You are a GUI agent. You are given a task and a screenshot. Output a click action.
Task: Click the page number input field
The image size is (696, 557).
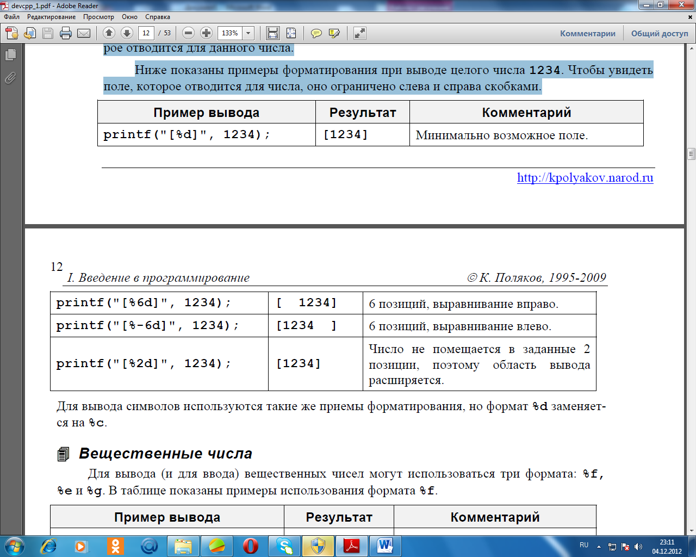point(146,33)
